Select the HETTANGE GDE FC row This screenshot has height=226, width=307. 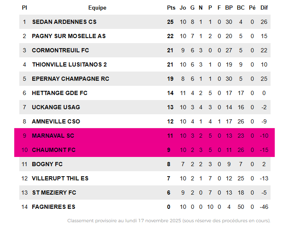59,93
